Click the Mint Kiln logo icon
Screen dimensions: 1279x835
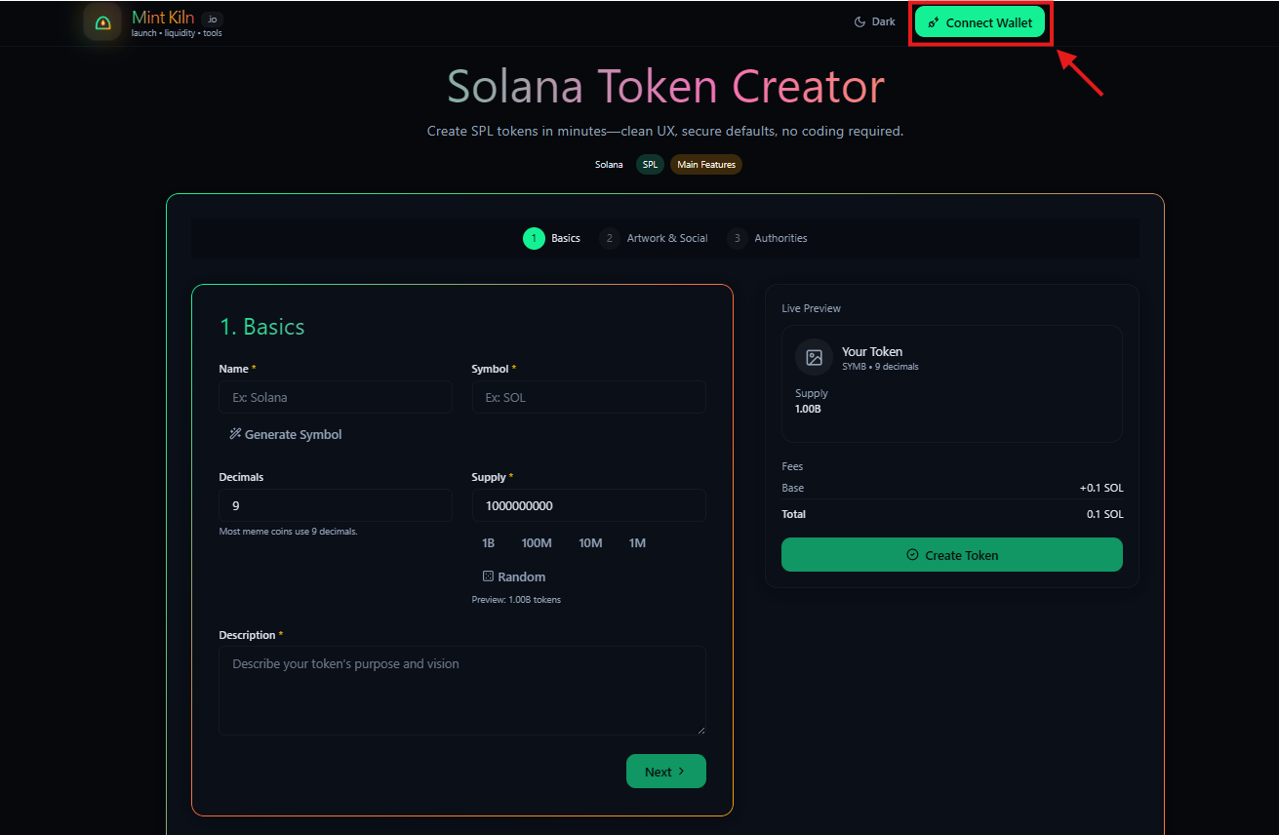pos(101,21)
